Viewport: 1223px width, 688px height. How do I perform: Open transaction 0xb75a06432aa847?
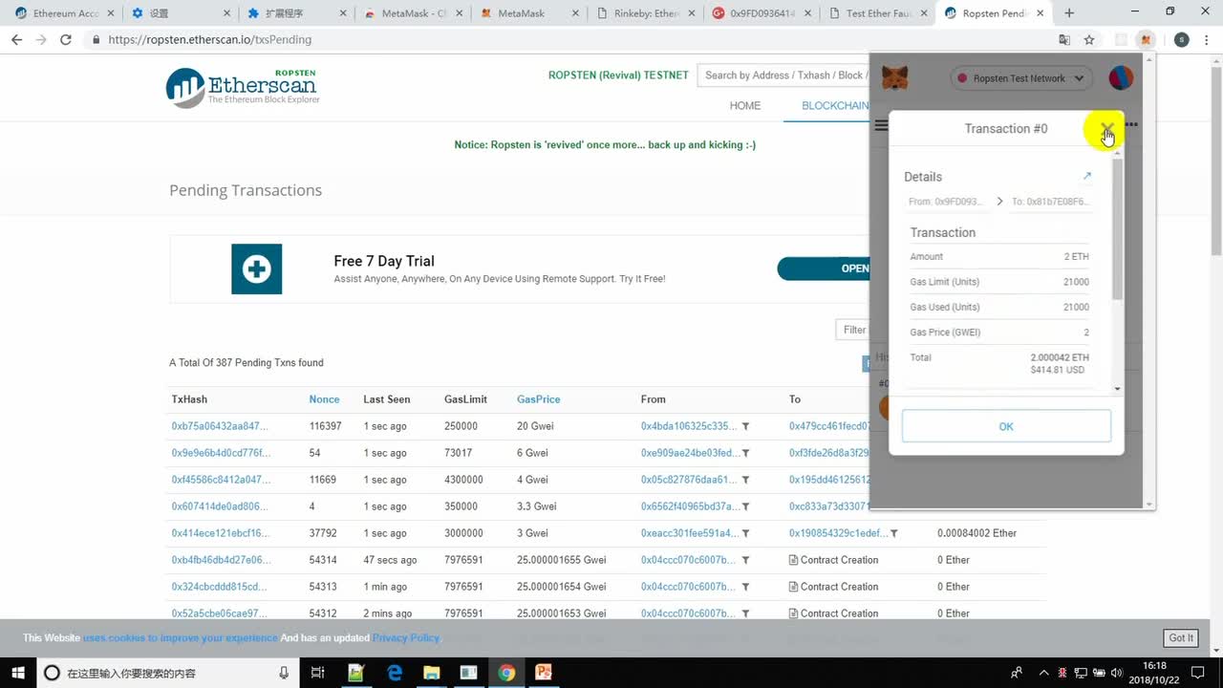pos(220,426)
